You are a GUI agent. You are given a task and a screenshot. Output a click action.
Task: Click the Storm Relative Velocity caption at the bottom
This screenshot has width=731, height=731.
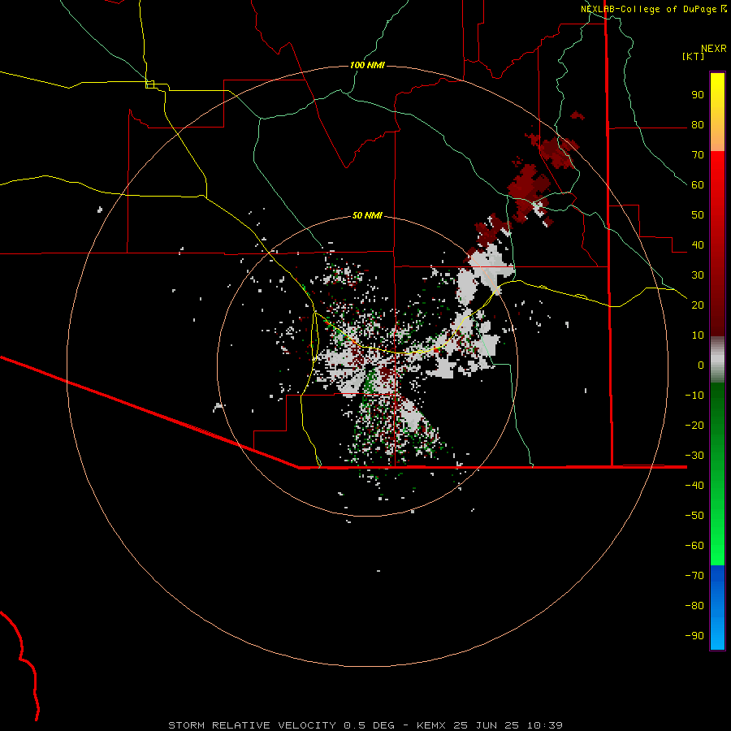(x=365, y=725)
